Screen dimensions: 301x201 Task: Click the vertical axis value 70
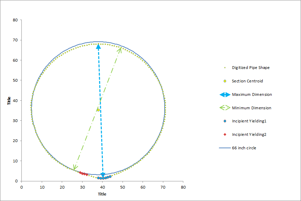point(15,40)
